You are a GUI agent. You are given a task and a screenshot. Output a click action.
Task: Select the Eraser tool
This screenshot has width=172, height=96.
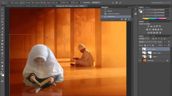(2, 41)
